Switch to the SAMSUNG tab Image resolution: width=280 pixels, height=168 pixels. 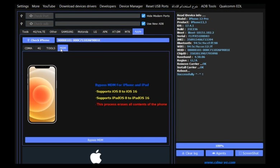67,32
